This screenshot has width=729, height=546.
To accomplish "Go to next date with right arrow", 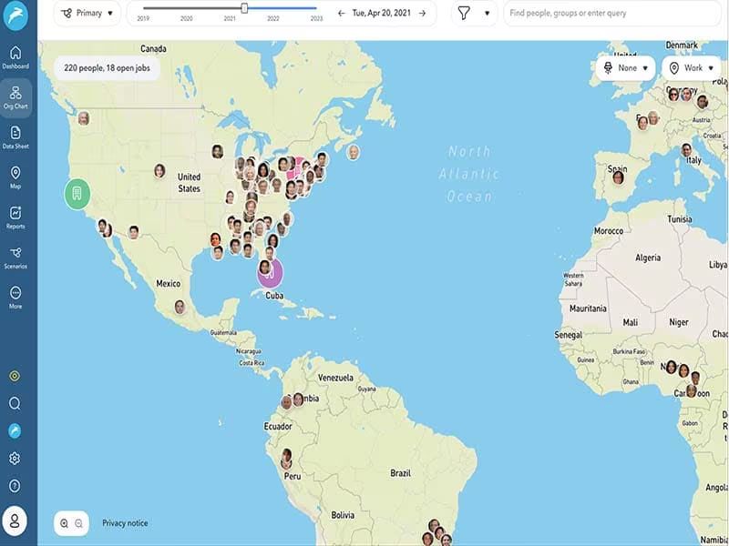I will pos(422,13).
